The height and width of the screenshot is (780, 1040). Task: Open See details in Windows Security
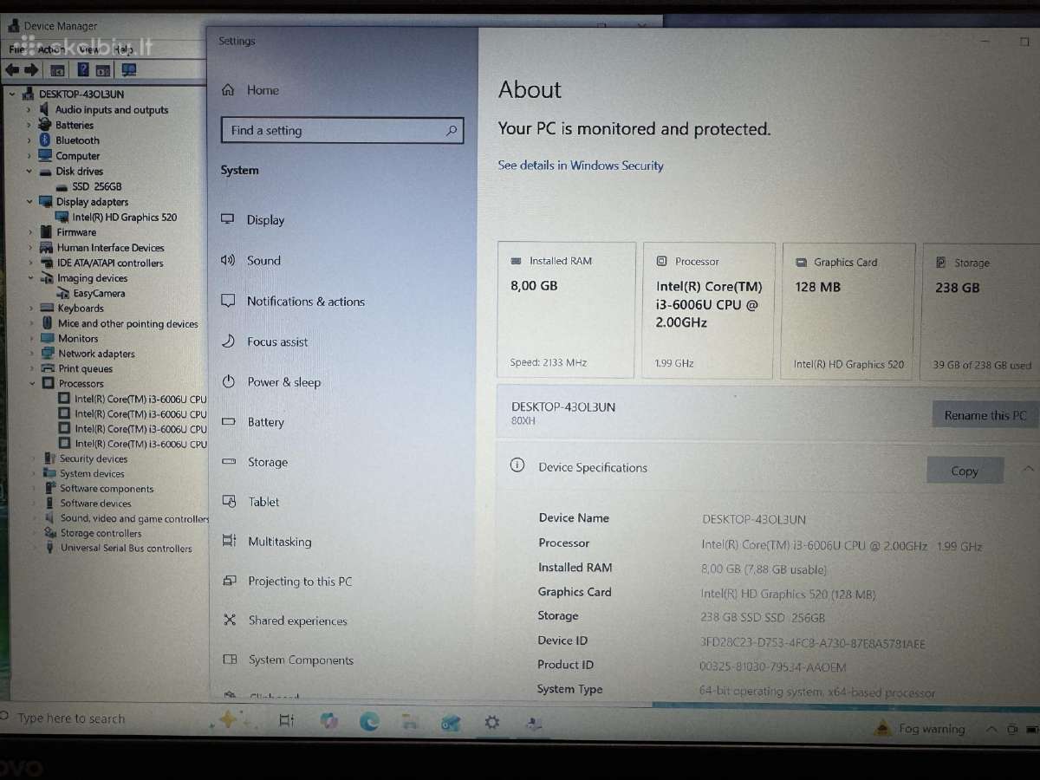point(581,166)
